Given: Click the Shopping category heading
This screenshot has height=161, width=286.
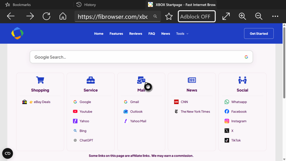Looking at the screenshot, I should tap(40, 90).
